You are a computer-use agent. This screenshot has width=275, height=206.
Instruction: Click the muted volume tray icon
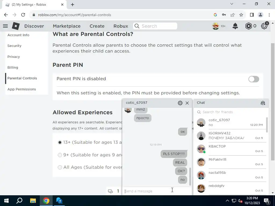[x=240, y=201]
